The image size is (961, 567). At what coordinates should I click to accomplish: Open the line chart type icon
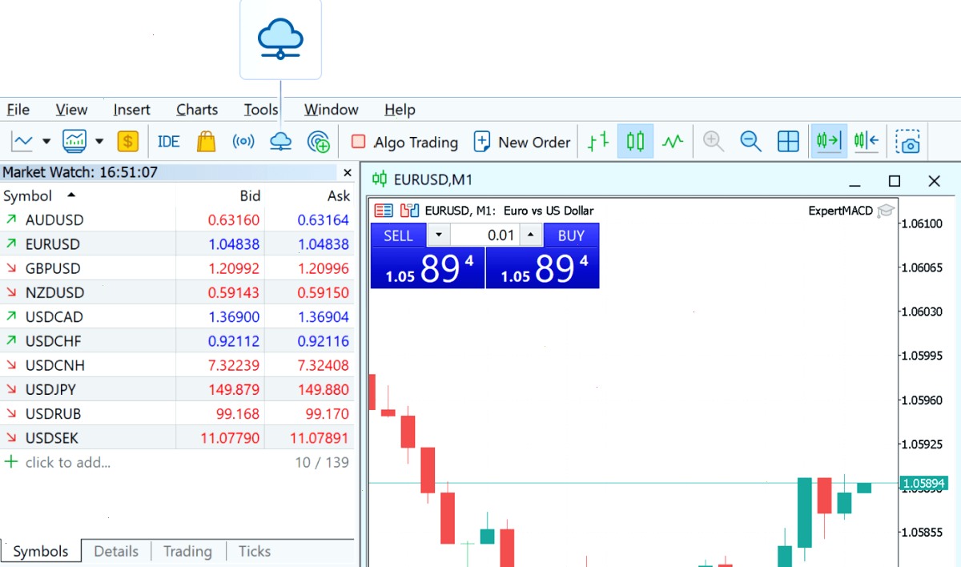tap(22, 142)
